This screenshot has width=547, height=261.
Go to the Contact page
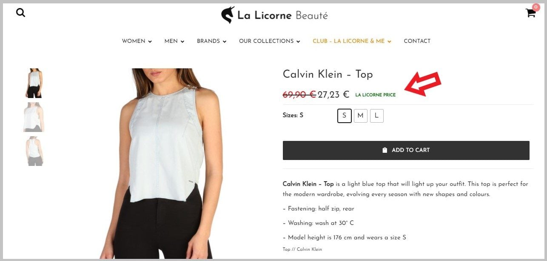(417, 41)
